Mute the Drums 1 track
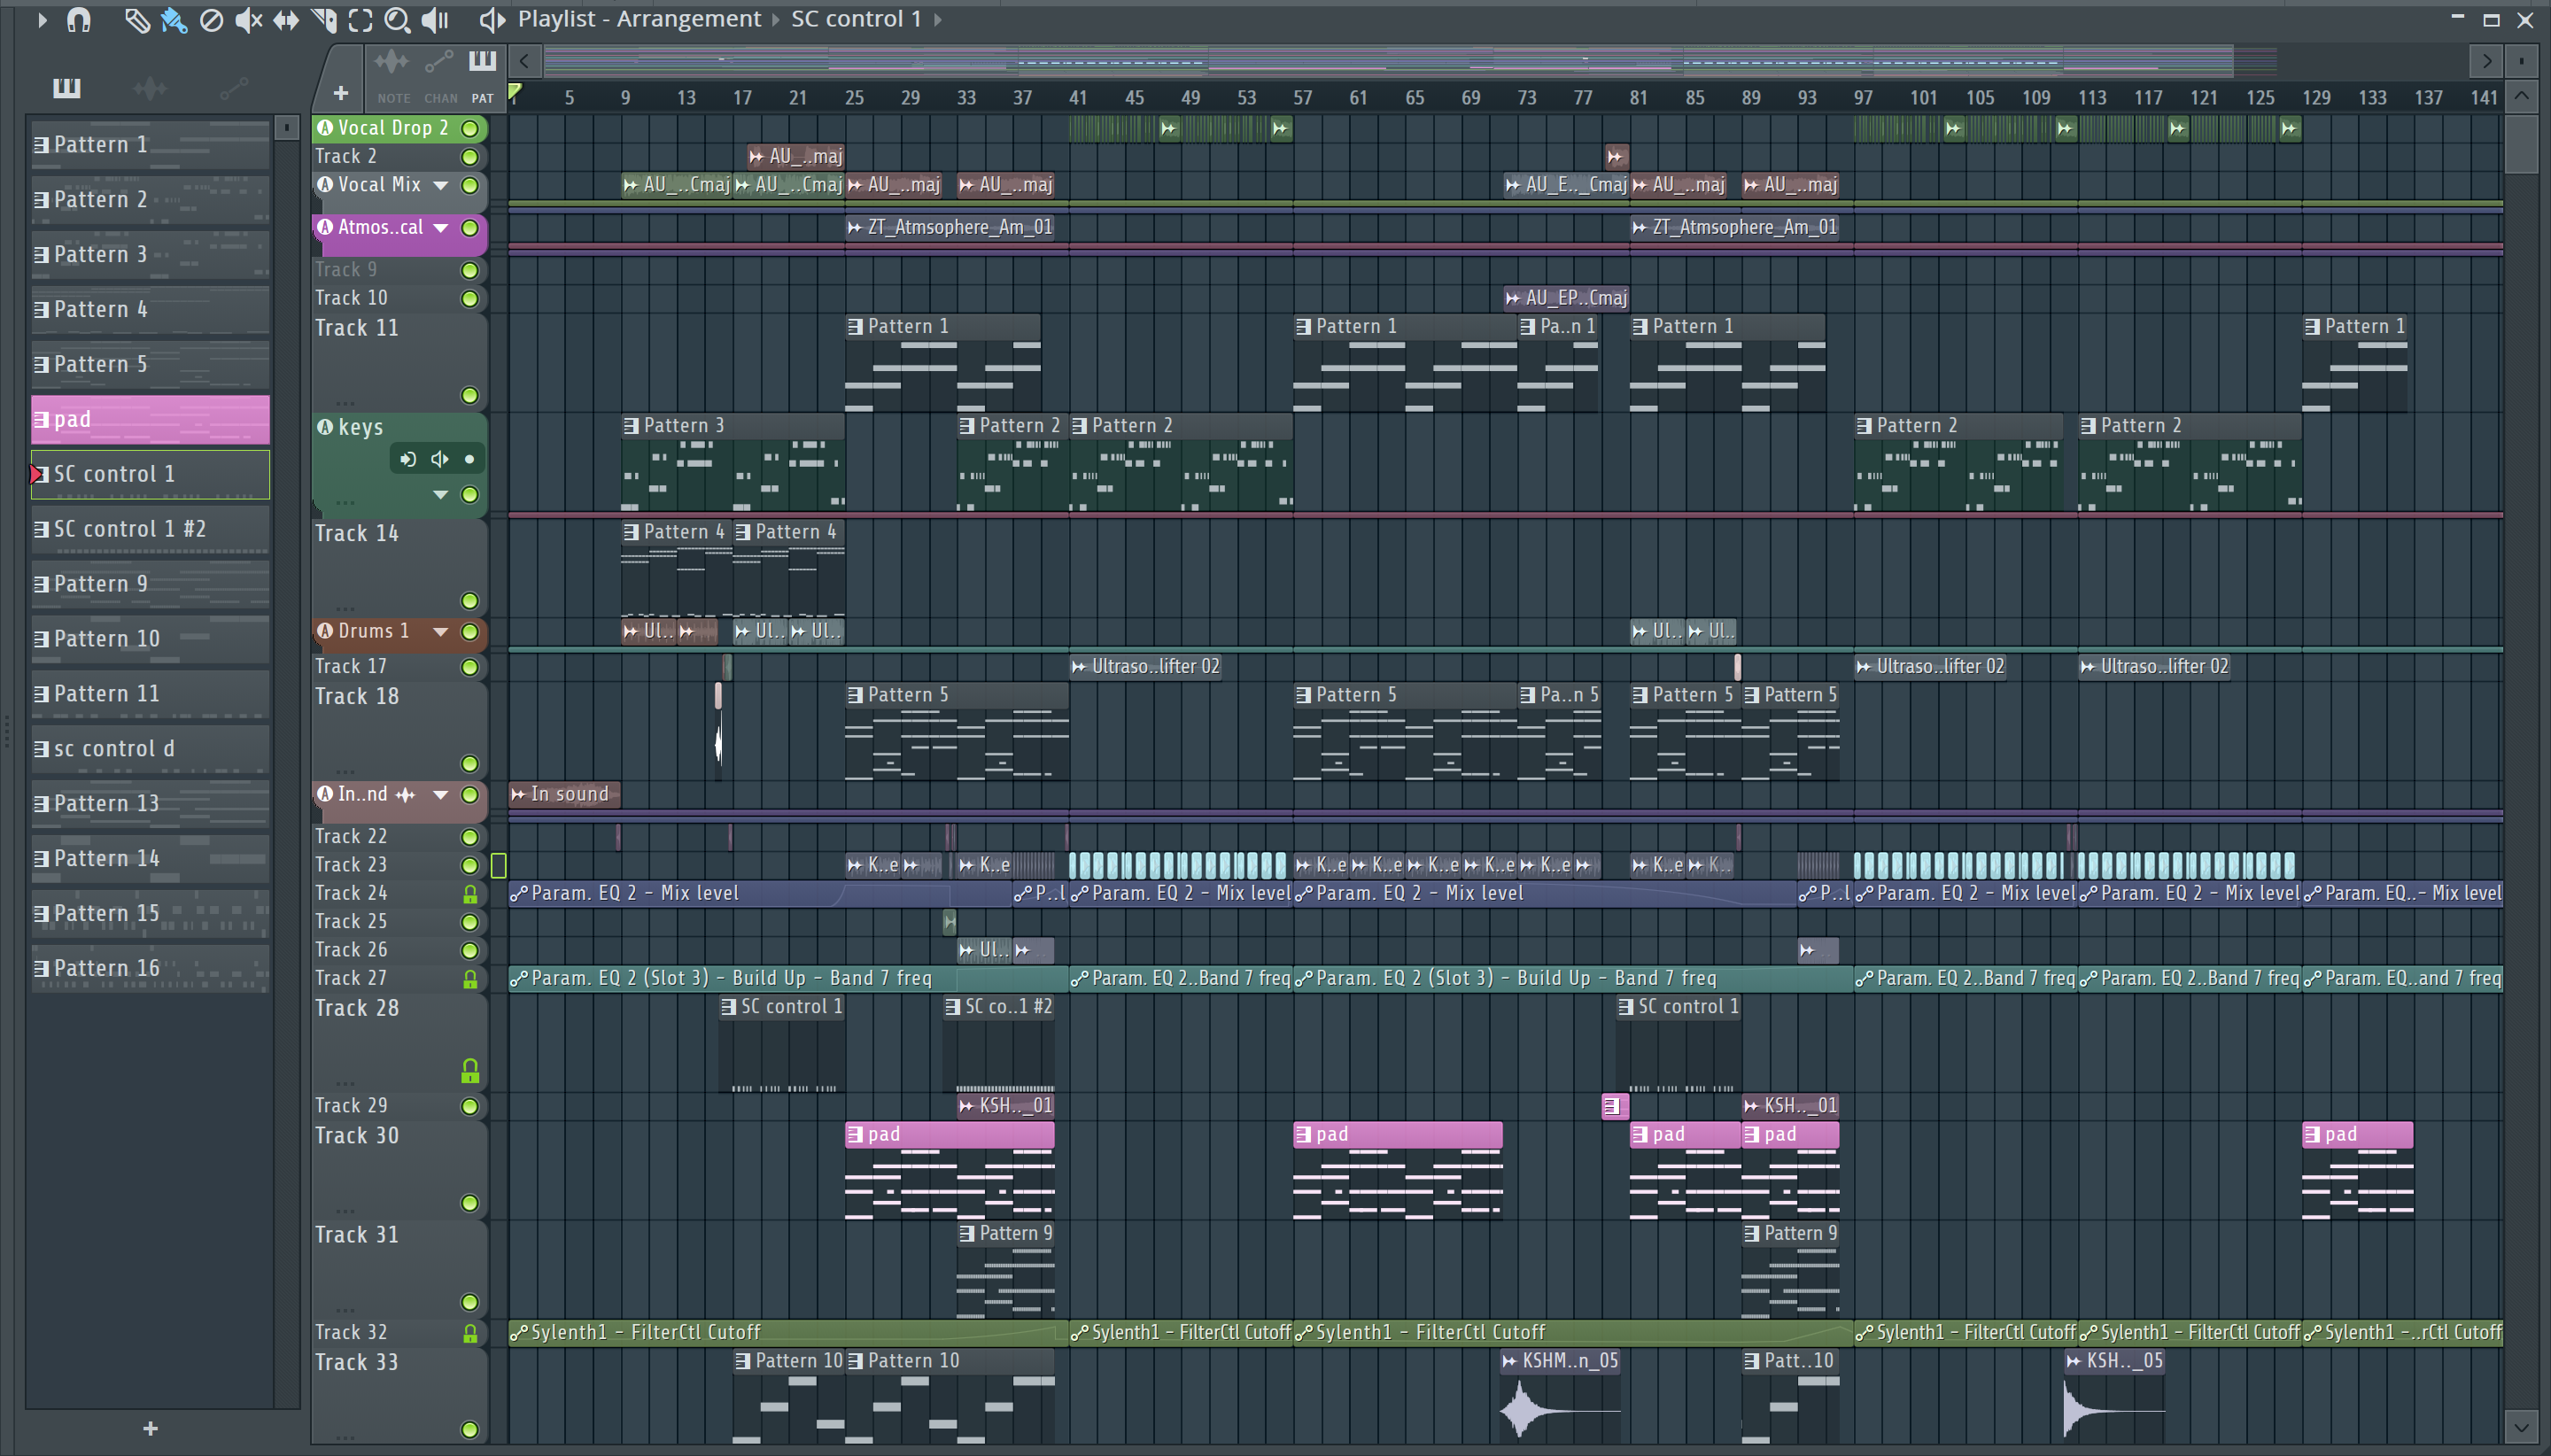The height and width of the screenshot is (1456, 2551). point(469,632)
